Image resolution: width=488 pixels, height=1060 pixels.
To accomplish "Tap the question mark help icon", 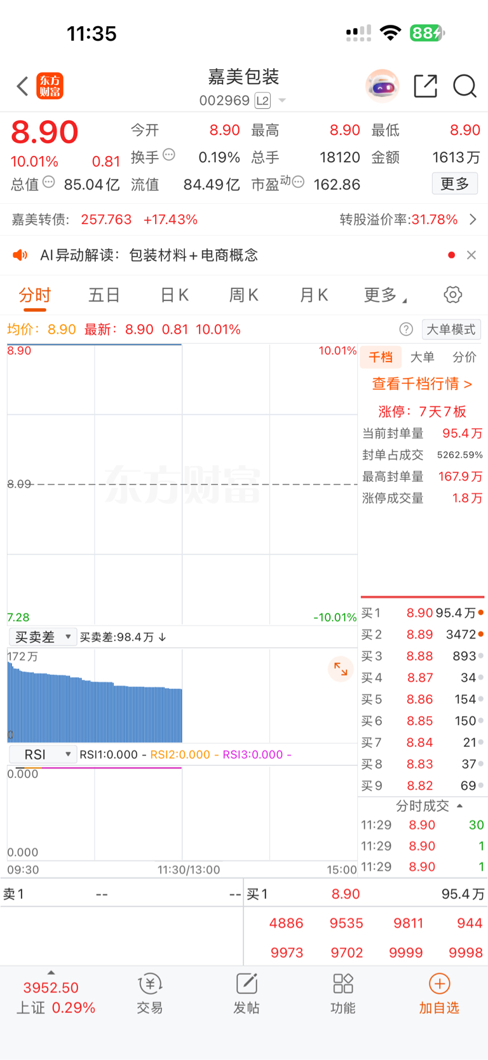I will tap(406, 329).
